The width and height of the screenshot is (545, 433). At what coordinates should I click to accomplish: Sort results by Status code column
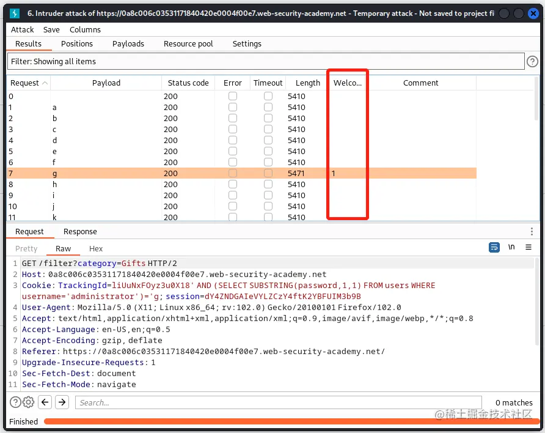pos(188,83)
